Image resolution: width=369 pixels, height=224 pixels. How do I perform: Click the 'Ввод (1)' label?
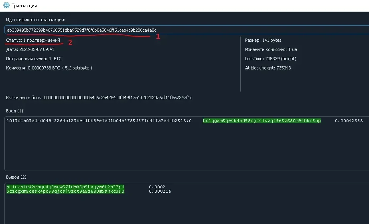point(14,111)
